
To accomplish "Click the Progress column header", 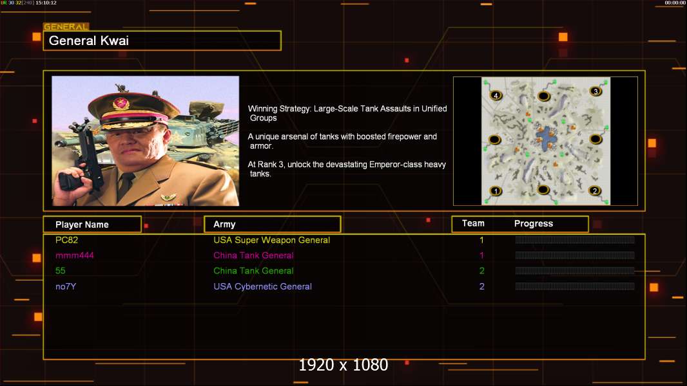I will click(533, 223).
